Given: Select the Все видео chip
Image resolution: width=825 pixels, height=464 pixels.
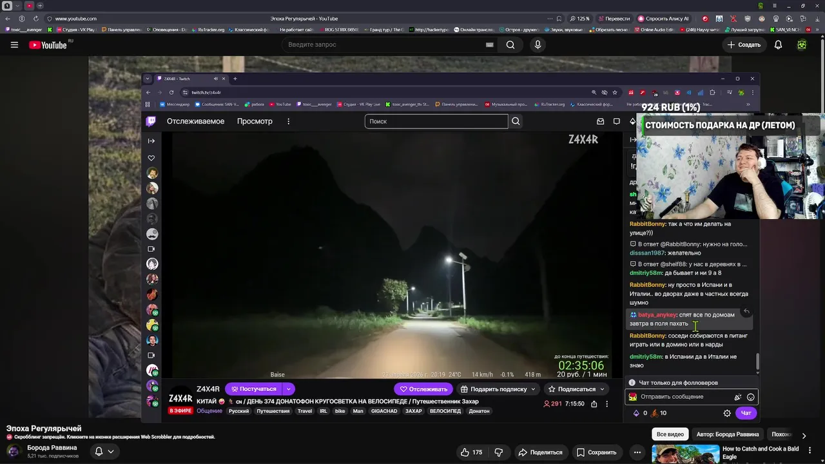Looking at the screenshot, I should (670, 434).
